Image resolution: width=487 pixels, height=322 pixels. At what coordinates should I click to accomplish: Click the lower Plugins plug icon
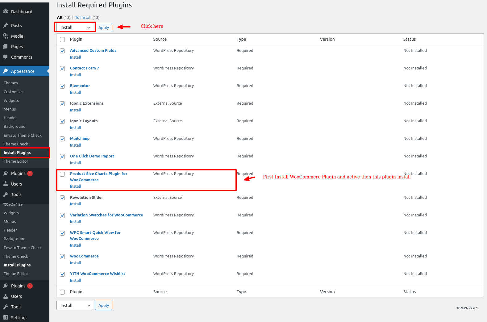[6, 286]
